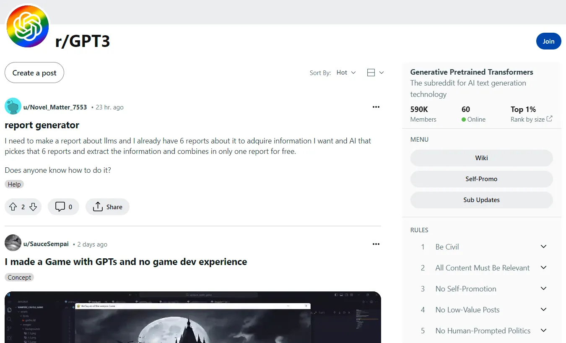
Task: Expand All Content Must Be Relevant rule
Action: [544, 268]
